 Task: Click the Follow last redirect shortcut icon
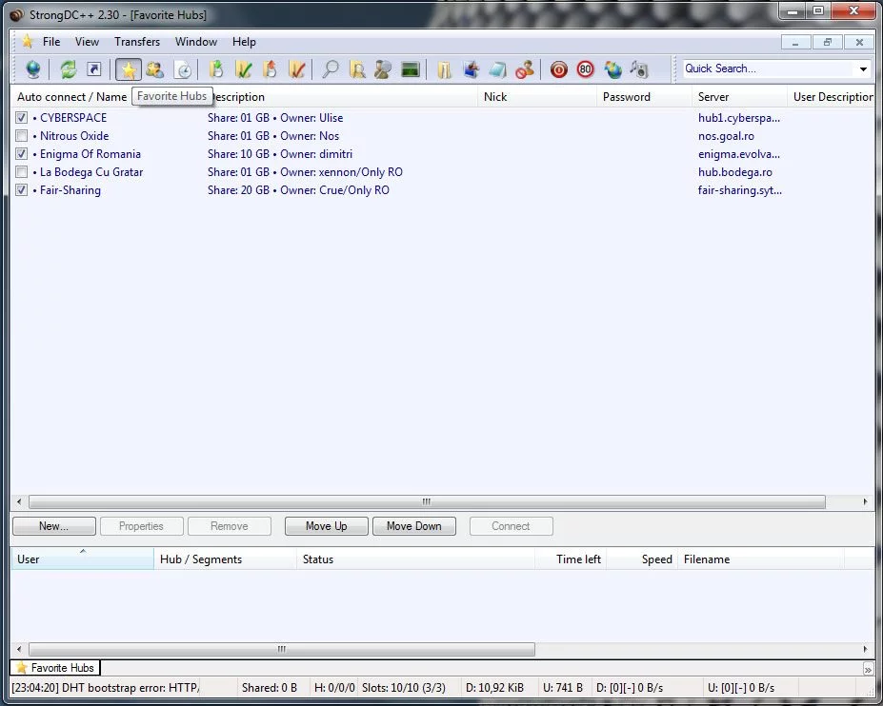[x=94, y=69]
